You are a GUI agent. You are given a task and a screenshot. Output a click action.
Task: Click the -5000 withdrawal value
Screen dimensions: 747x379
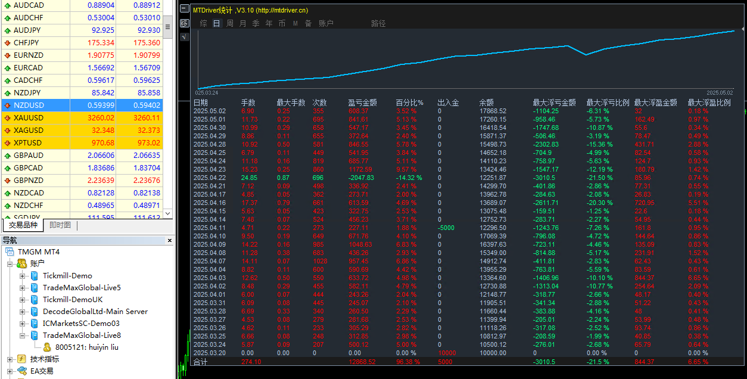point(446,228)
